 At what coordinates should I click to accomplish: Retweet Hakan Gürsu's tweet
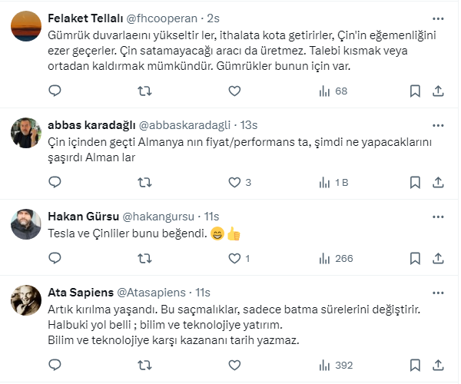pyautogui.click(x=144, y=258)
